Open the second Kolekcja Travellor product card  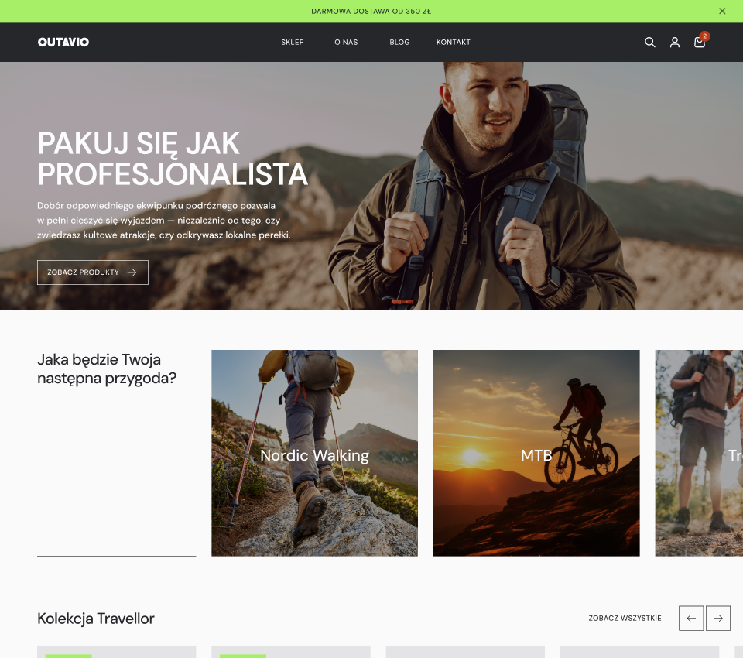click(x=290, y=651)
